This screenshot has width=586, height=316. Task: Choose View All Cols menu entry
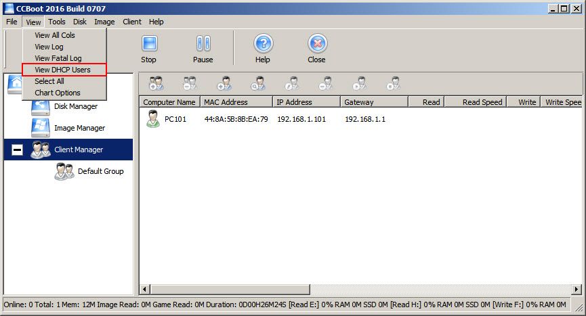click(x=64, y=35)
